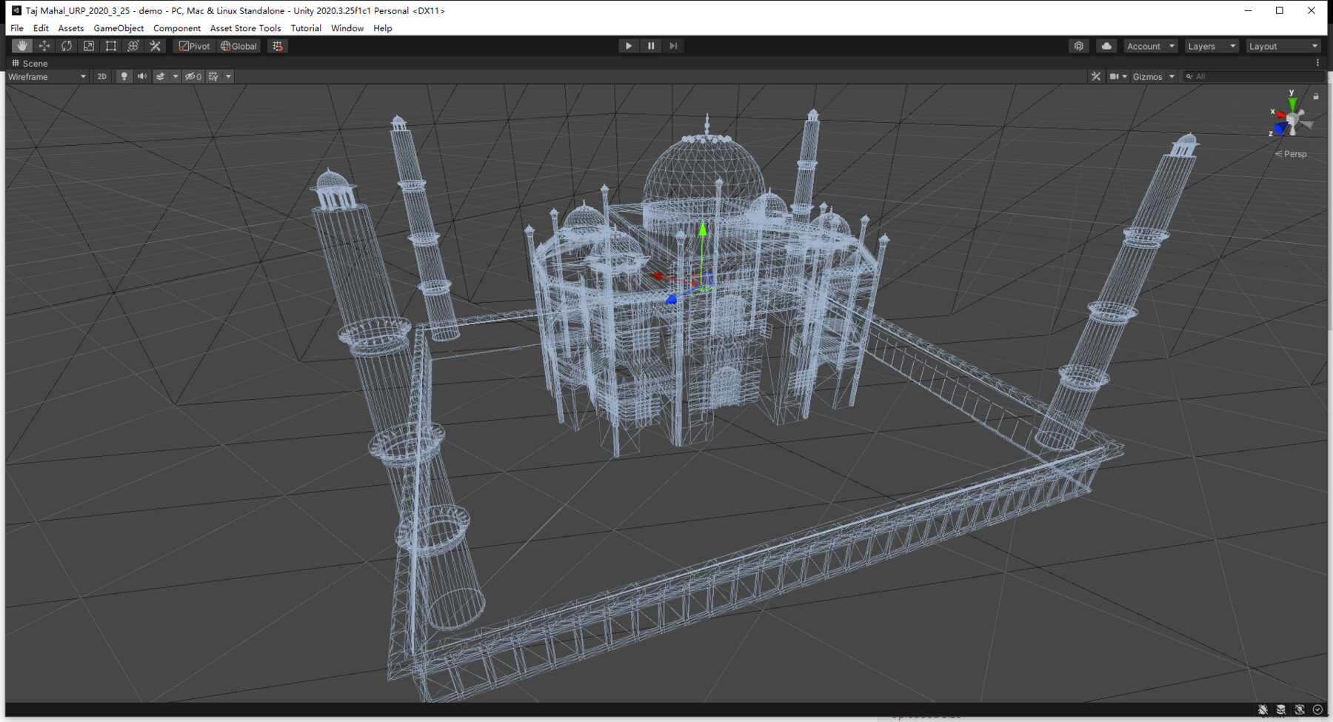Open Wireframe draw mode dropdown
The image size is (1333, 722).
click(47, 76)
